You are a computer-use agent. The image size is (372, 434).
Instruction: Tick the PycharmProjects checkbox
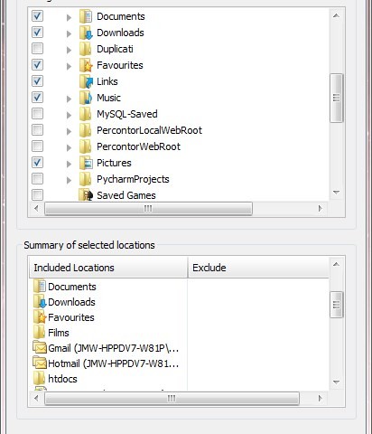click(37, 179)
